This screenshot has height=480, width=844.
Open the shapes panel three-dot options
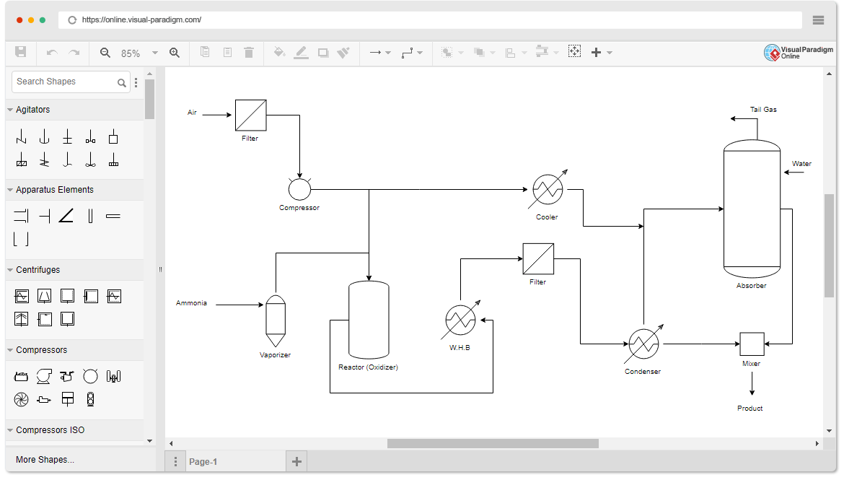(136, 82)
